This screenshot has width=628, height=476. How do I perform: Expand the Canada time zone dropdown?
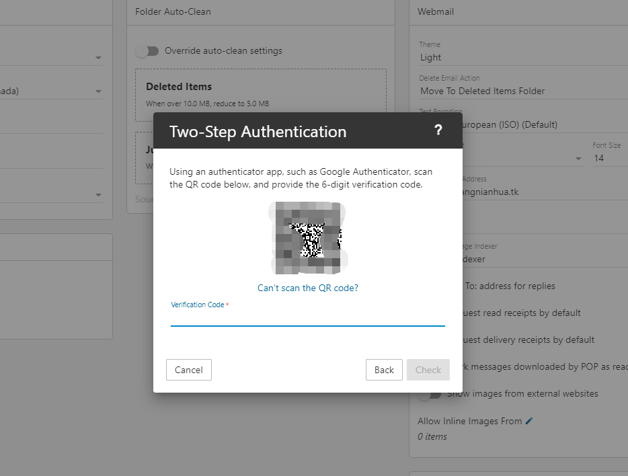[x=98, y=91]
